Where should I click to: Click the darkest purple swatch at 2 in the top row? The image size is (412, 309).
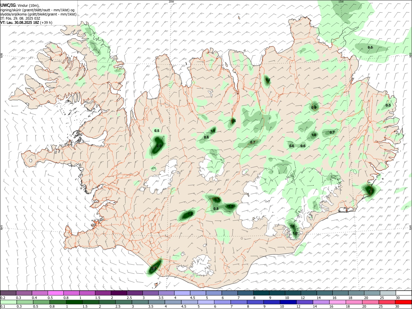119,293
